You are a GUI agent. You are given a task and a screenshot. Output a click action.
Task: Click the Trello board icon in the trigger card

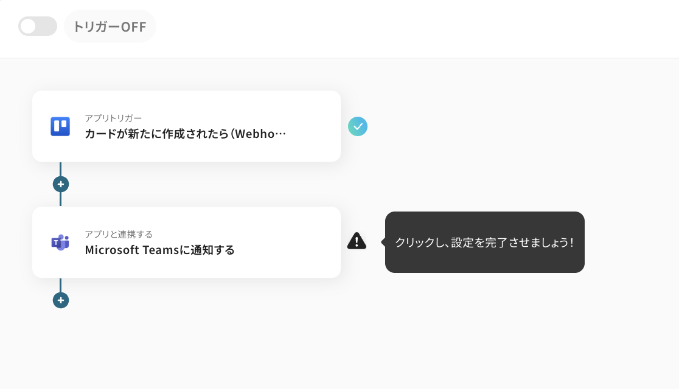tap(60, 126)
